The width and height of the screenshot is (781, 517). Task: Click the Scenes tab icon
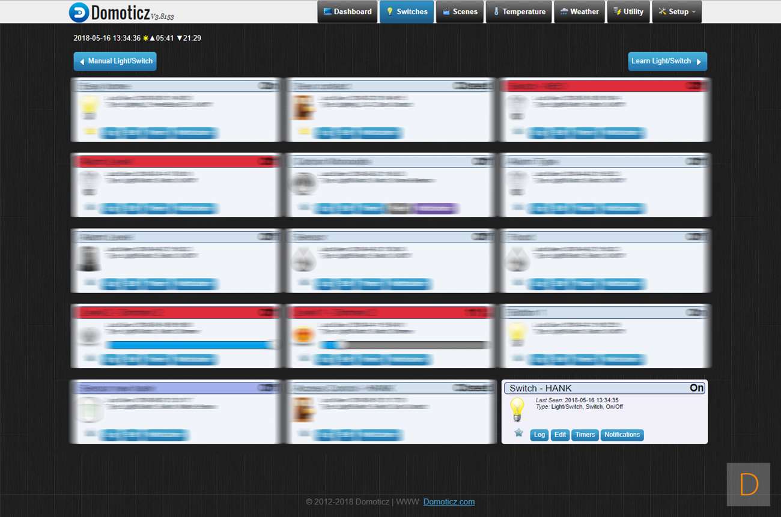click(446, 12)
